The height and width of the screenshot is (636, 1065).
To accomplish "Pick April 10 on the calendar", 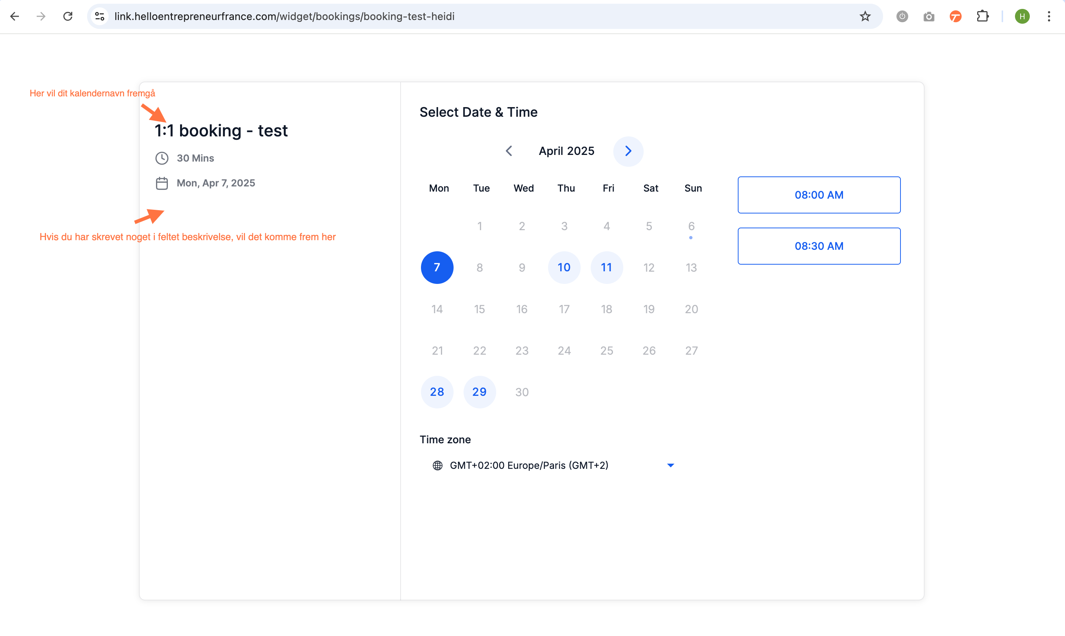I will [564, 268].
